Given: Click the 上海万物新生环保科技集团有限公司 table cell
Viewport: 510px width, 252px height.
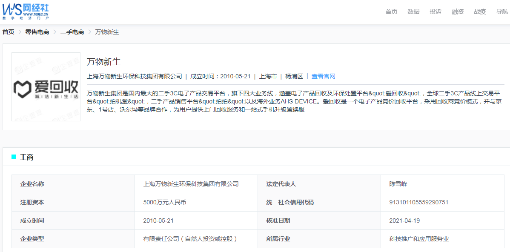Looking at the screenshot, I should point(196,184).
